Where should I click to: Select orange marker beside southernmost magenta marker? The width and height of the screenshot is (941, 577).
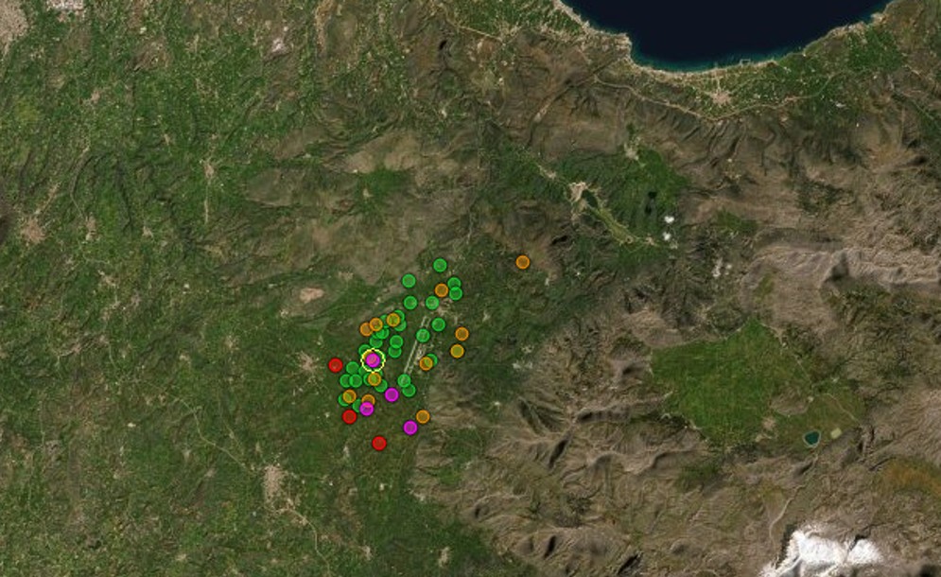tap(423, 416)
